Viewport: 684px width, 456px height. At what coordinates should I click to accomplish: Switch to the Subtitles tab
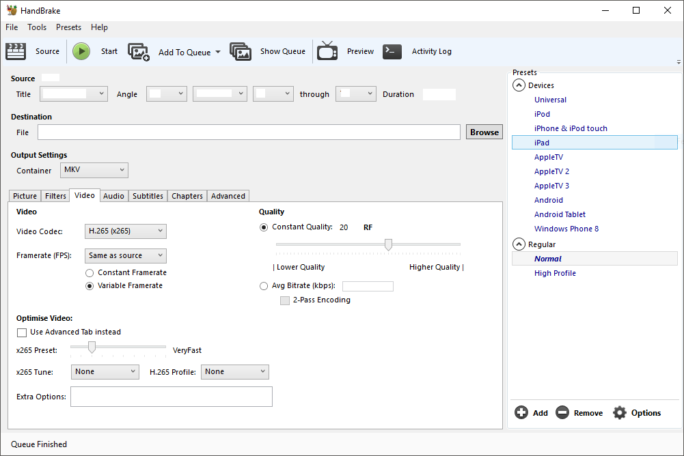[148, 196]
